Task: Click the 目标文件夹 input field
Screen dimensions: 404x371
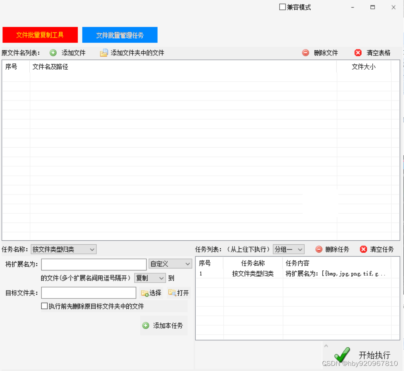Action: 88,293
